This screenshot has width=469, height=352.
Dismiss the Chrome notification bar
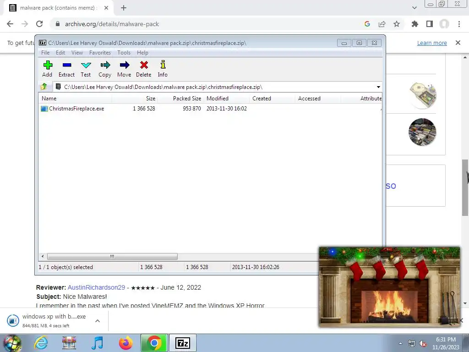pos(458,43)
